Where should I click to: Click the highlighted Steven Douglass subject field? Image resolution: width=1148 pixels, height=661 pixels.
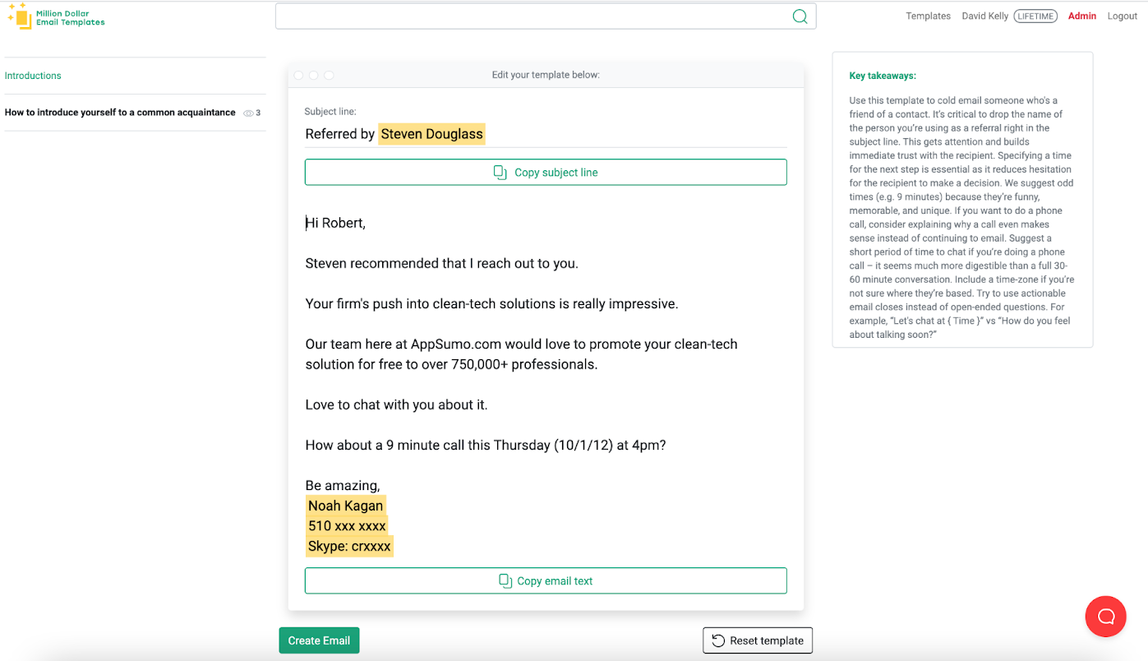(x=431, y=134)
